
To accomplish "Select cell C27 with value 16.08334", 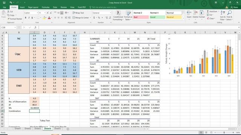I will (x=34, y=108).
